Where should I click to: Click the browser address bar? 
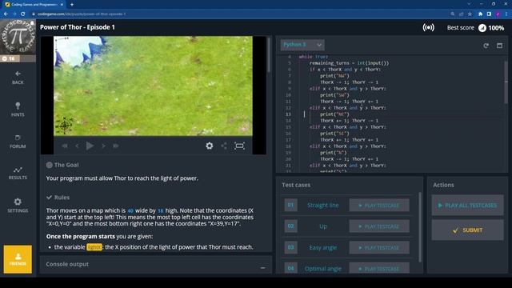tap(240, 14)
